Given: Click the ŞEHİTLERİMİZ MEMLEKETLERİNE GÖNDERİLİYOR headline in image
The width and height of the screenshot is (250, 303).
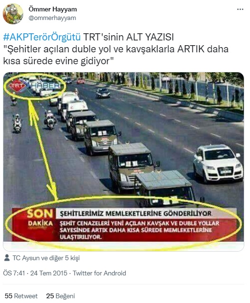Looking at the screenshot, I should click(x=136, y=214).
